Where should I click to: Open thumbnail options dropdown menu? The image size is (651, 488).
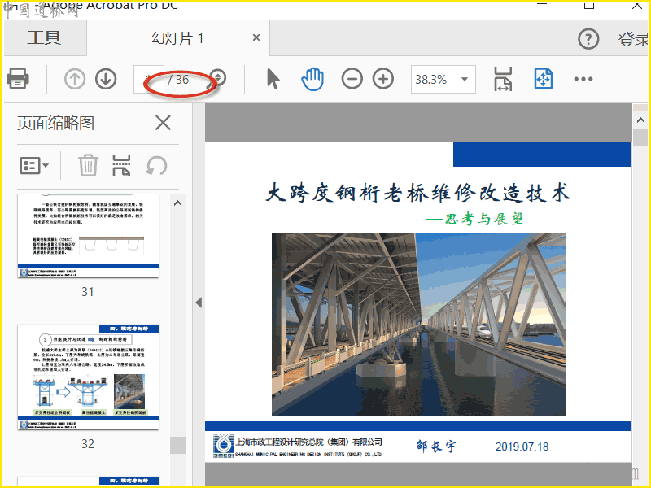[34, 166]
